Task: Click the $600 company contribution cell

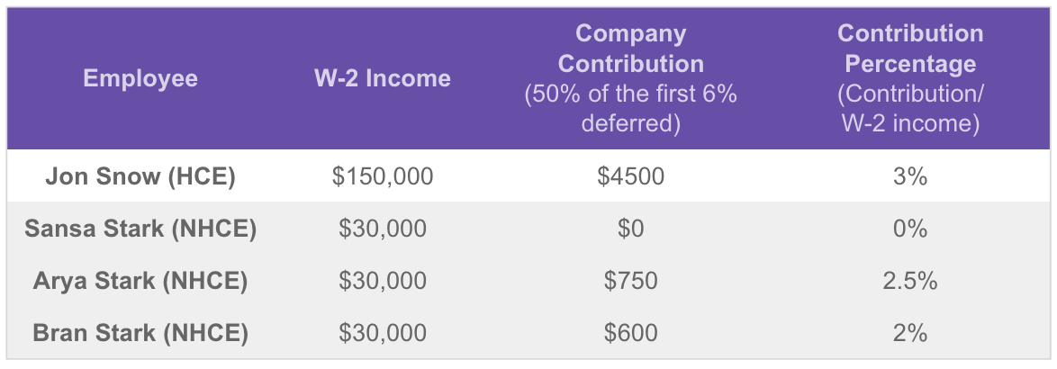Action: click(x=630, y=333)
